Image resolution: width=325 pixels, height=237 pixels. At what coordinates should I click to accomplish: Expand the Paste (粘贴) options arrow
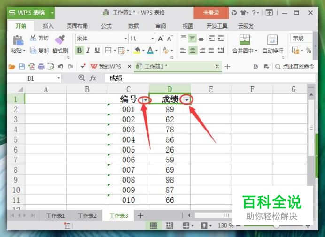click(x=24, y=51)
